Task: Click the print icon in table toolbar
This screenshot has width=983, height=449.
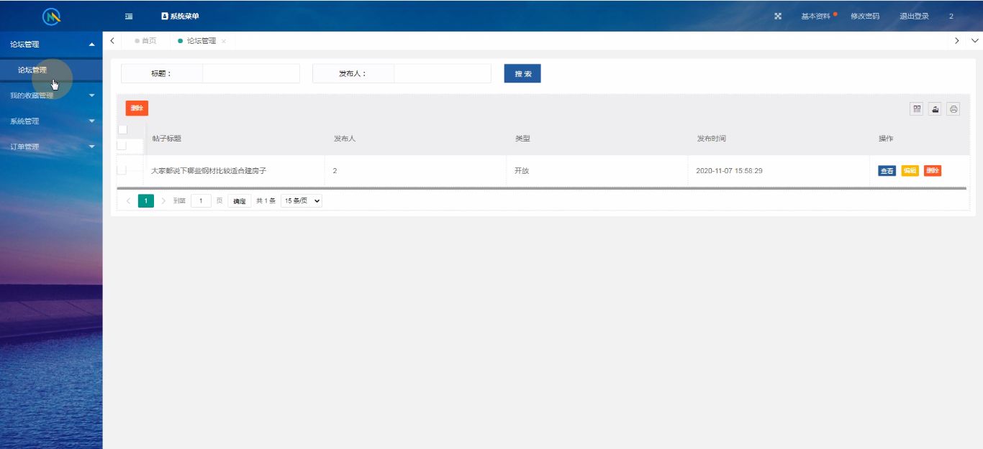Action: pyautogui.click(x=953, y=109)
